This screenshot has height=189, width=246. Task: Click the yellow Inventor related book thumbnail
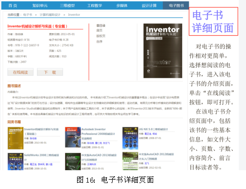15,138
